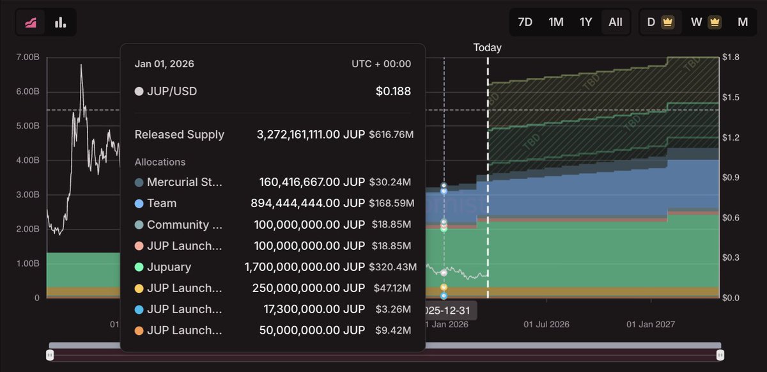Click the $3.26M value
The width and height of the screenshot is (767, 372).
tap(393, 309)
